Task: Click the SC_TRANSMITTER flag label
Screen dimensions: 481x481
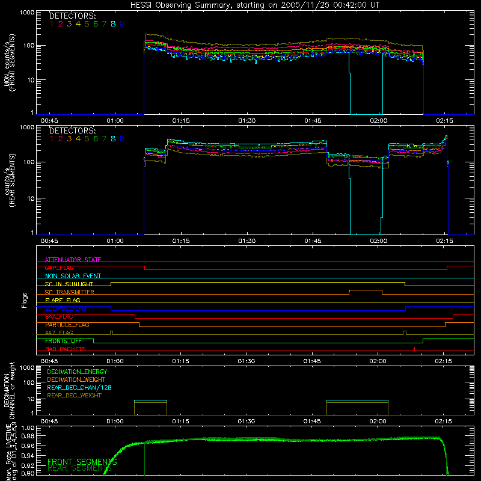Action: click(69, 292)
